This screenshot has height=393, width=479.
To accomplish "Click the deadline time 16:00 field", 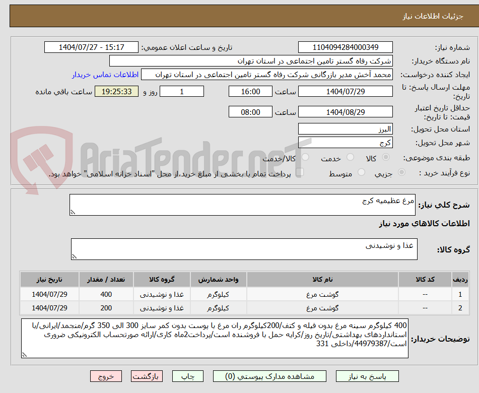I will click(x=250, y=91).
